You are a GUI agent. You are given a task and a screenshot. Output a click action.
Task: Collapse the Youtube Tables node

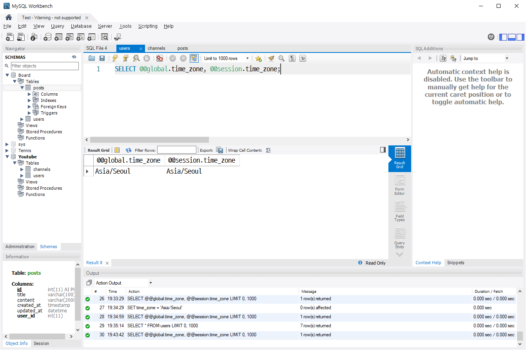tap(15, 163)
